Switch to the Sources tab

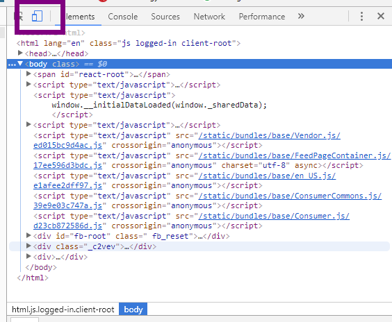point(165,17)
